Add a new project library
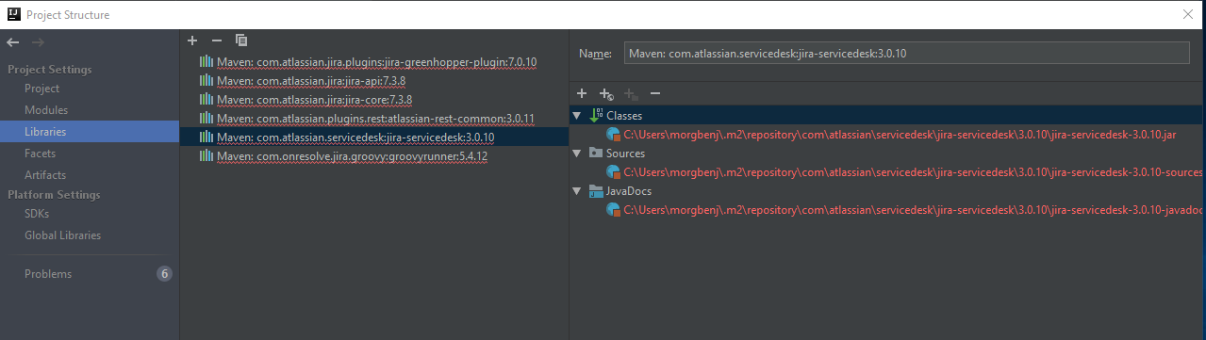 coord(192,40)
